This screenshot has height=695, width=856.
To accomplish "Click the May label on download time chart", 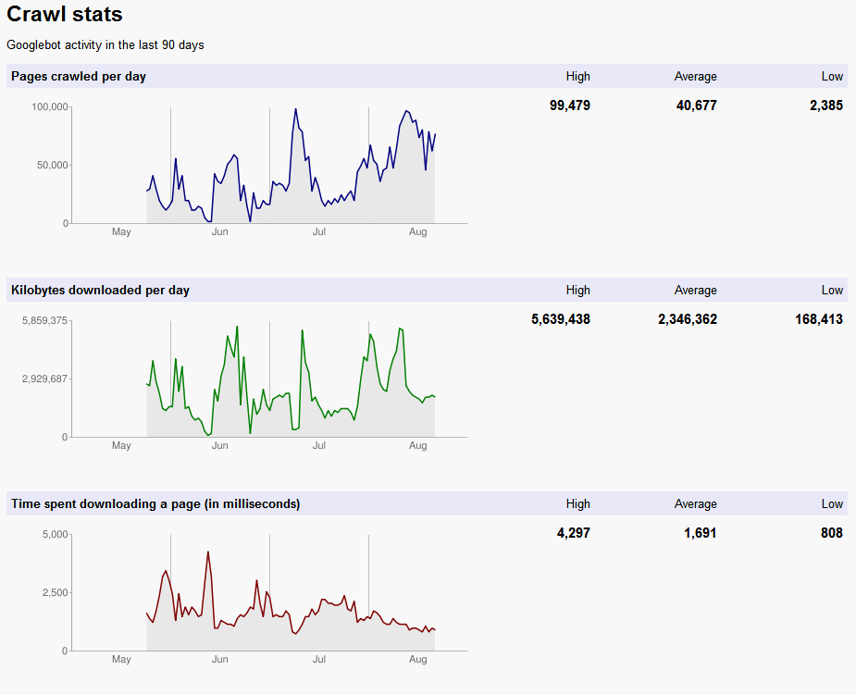I will click(121, 660).
